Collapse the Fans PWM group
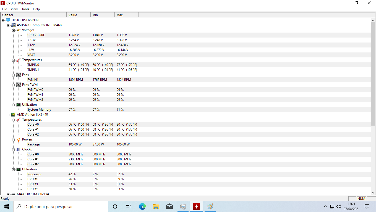 click(13, 85)
